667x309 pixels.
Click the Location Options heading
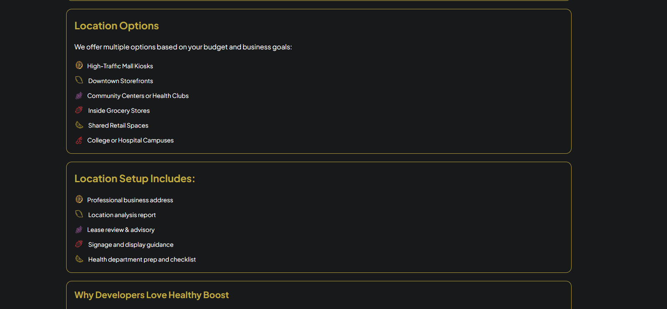pyautogui.click(x=117, y=26)
